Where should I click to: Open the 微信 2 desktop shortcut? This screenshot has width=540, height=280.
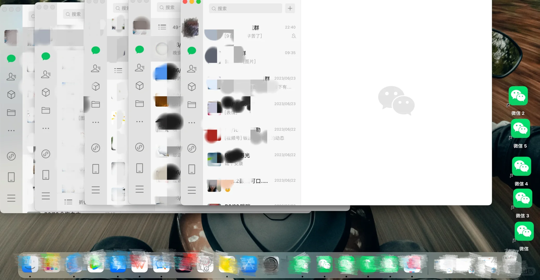(x=518, y=96)
